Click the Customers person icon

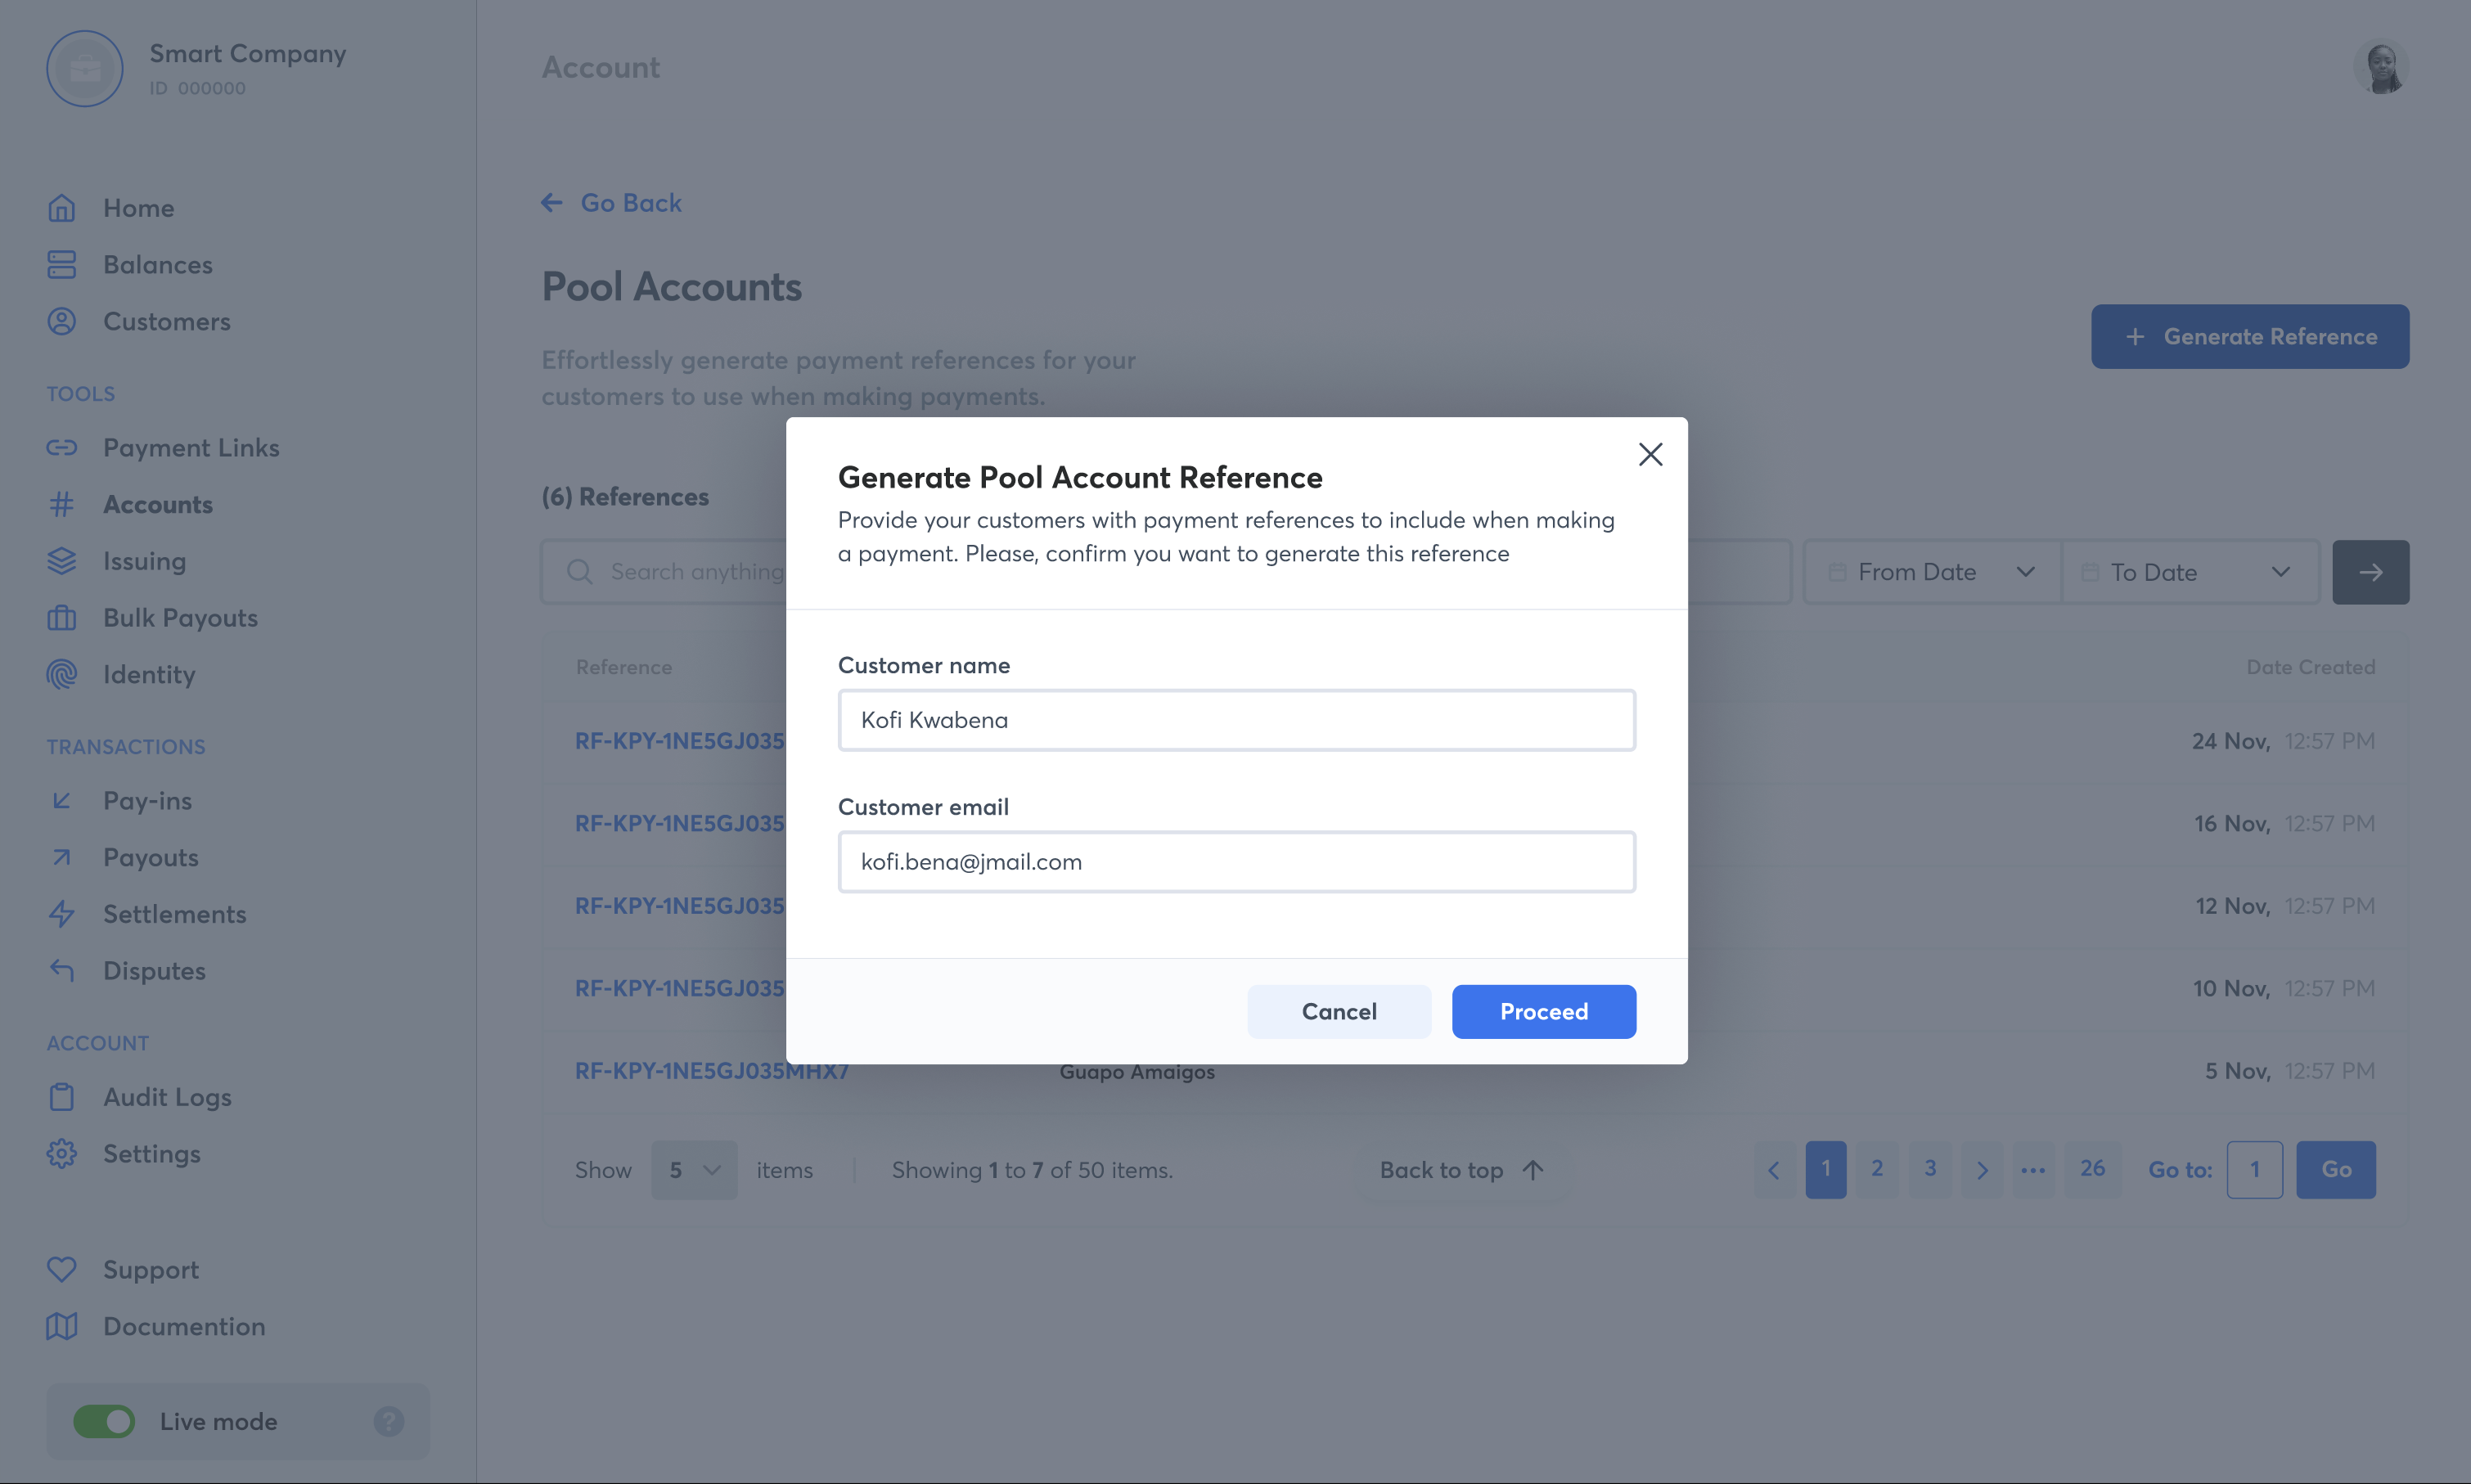tap(62, 322)
